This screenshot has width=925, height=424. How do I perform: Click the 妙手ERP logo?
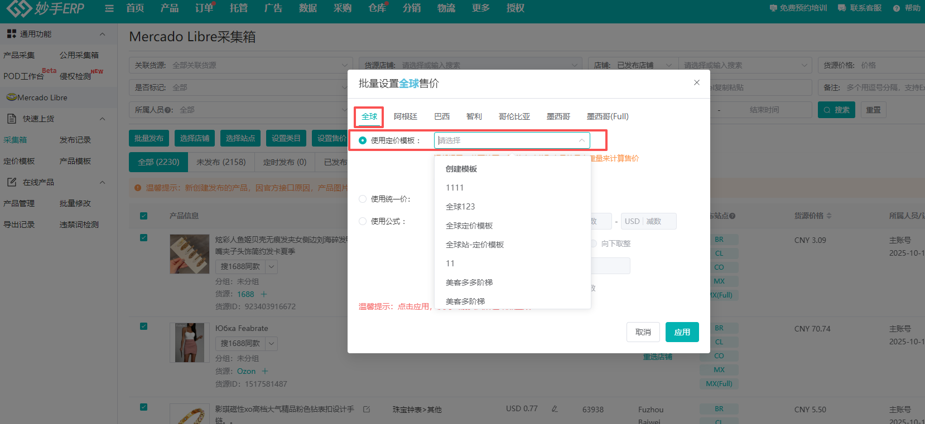coord(46,8)
